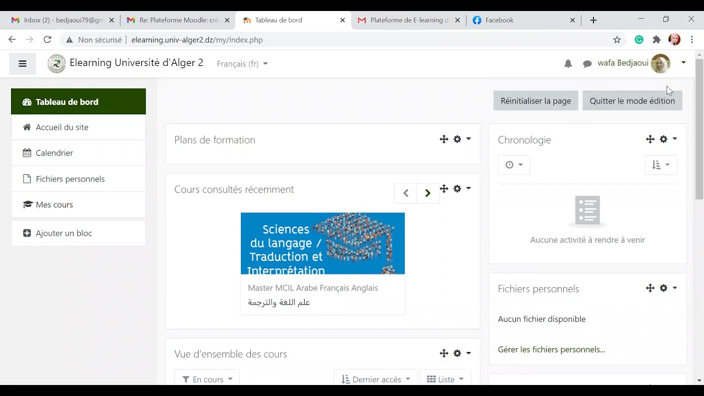Open a new browser tab
704x396 pixels.
pos(593,20)
